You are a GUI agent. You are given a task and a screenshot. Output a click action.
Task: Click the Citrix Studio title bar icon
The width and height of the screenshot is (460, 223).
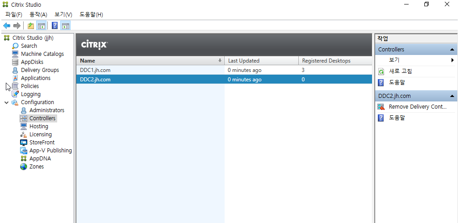(5, 4)
